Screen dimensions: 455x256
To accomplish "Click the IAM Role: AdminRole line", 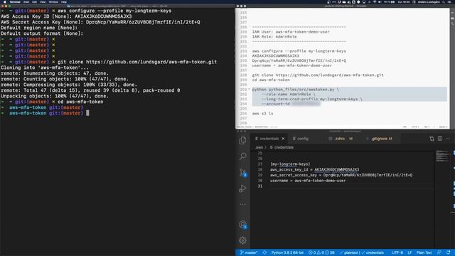I will [x=274, y=36].
